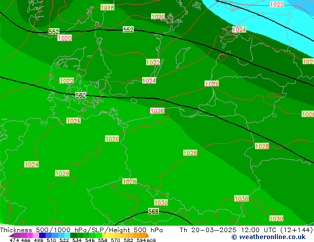Click the 560 height contour label

pyautogui.click(x=81, y=95)
